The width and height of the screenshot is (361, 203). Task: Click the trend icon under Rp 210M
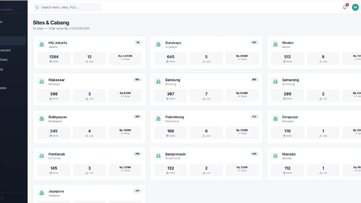(x=239, y=171)
